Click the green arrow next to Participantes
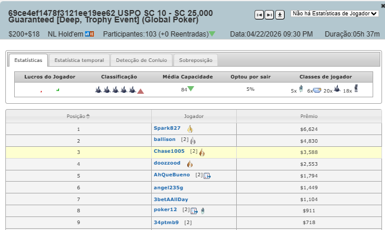This screenshot has width=385, height=230. tap(212, 34)
